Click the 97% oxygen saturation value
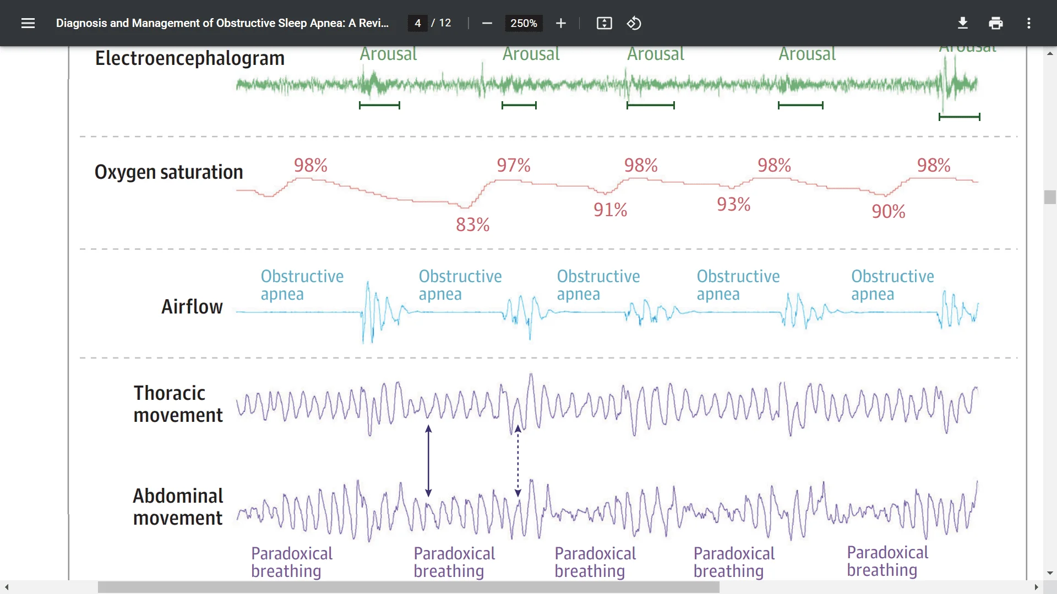 pos(514,165)
